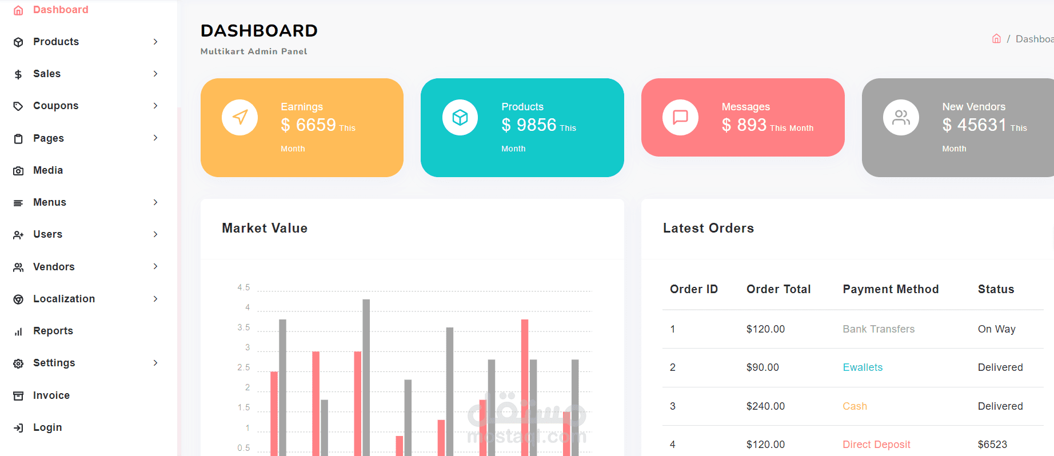This screenshot has height=456, width=1054.
Task: Click the Coupons tag icon in sidebar
Action: (x=18, y=106)
